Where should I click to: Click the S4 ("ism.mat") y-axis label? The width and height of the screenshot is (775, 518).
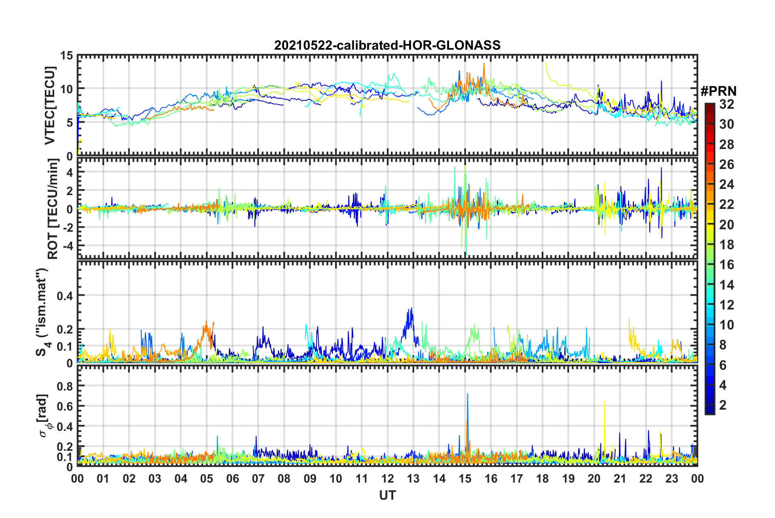pyautogui.click(x=42, y=312)
